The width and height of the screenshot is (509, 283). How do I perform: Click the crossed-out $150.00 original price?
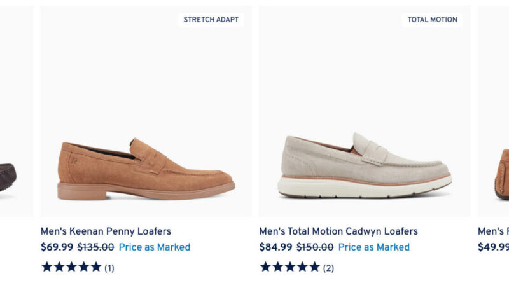pyautogui.click(x=315, y=247)
